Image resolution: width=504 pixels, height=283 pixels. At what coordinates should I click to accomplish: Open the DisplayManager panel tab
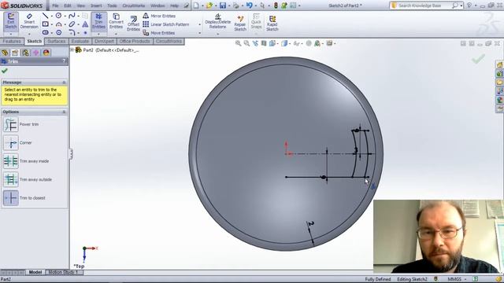[x=46, y=53]
